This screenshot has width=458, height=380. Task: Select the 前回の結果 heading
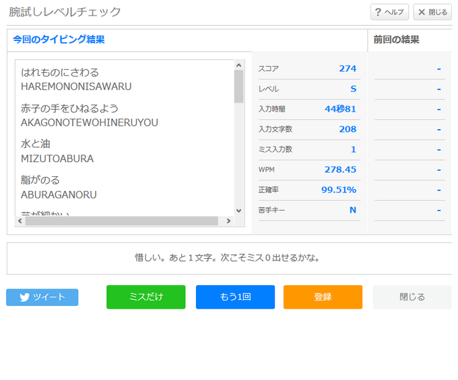(x=396, y=40)
